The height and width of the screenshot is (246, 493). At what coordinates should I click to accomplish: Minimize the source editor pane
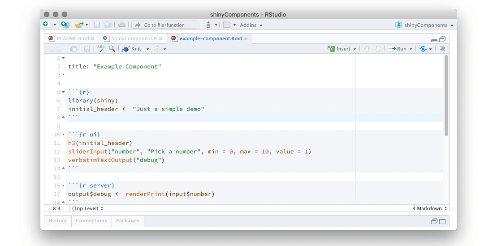[x=434, y=40]
